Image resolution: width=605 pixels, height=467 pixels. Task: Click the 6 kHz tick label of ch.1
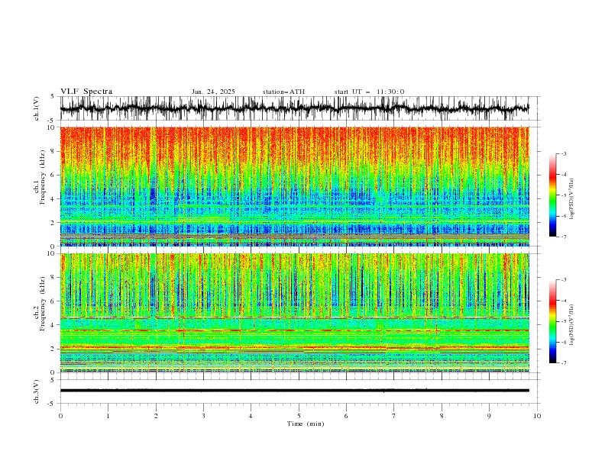click(x=54, y=175)
